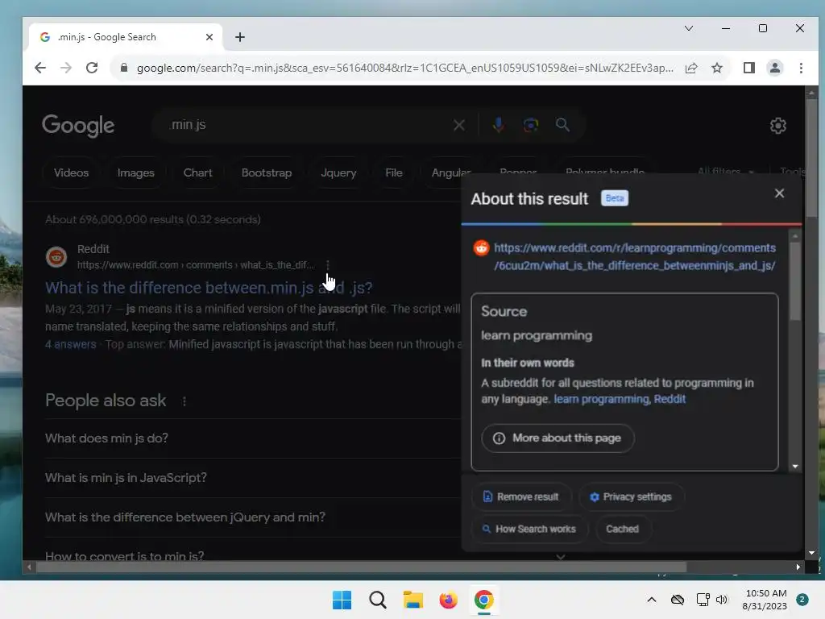Click the About panel scrollbar thumb
The height and width of the screenshot is (619, 825).
point(795,280)
